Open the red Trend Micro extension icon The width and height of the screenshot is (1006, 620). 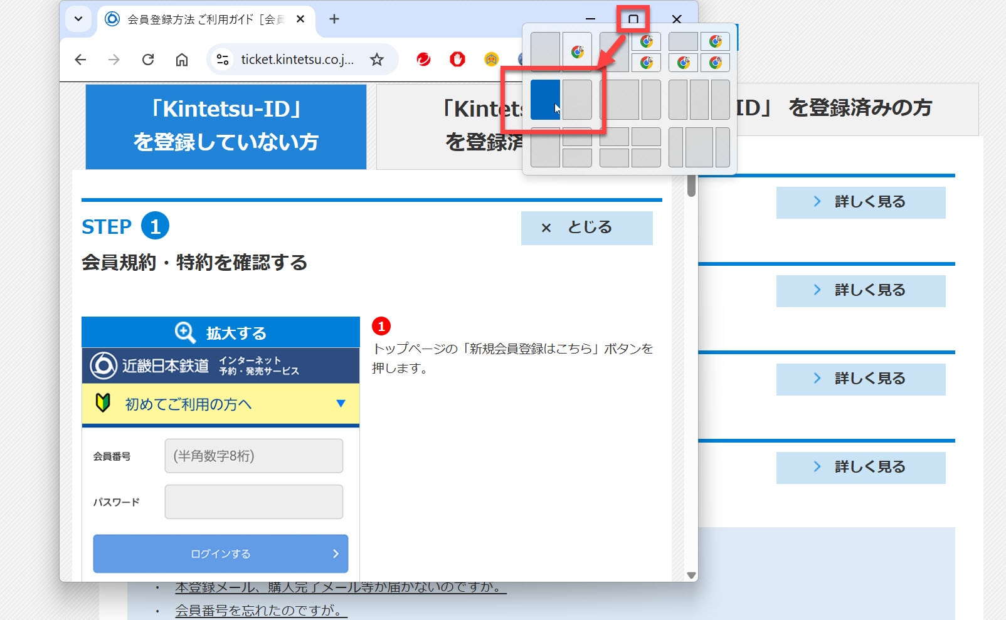pos(423,60)
